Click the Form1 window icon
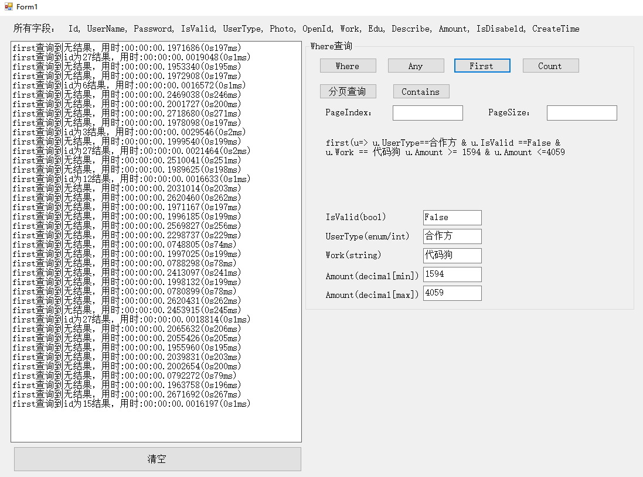Image resolution: width=643 pixels, height=477 pixels. [x=9, y=6]
